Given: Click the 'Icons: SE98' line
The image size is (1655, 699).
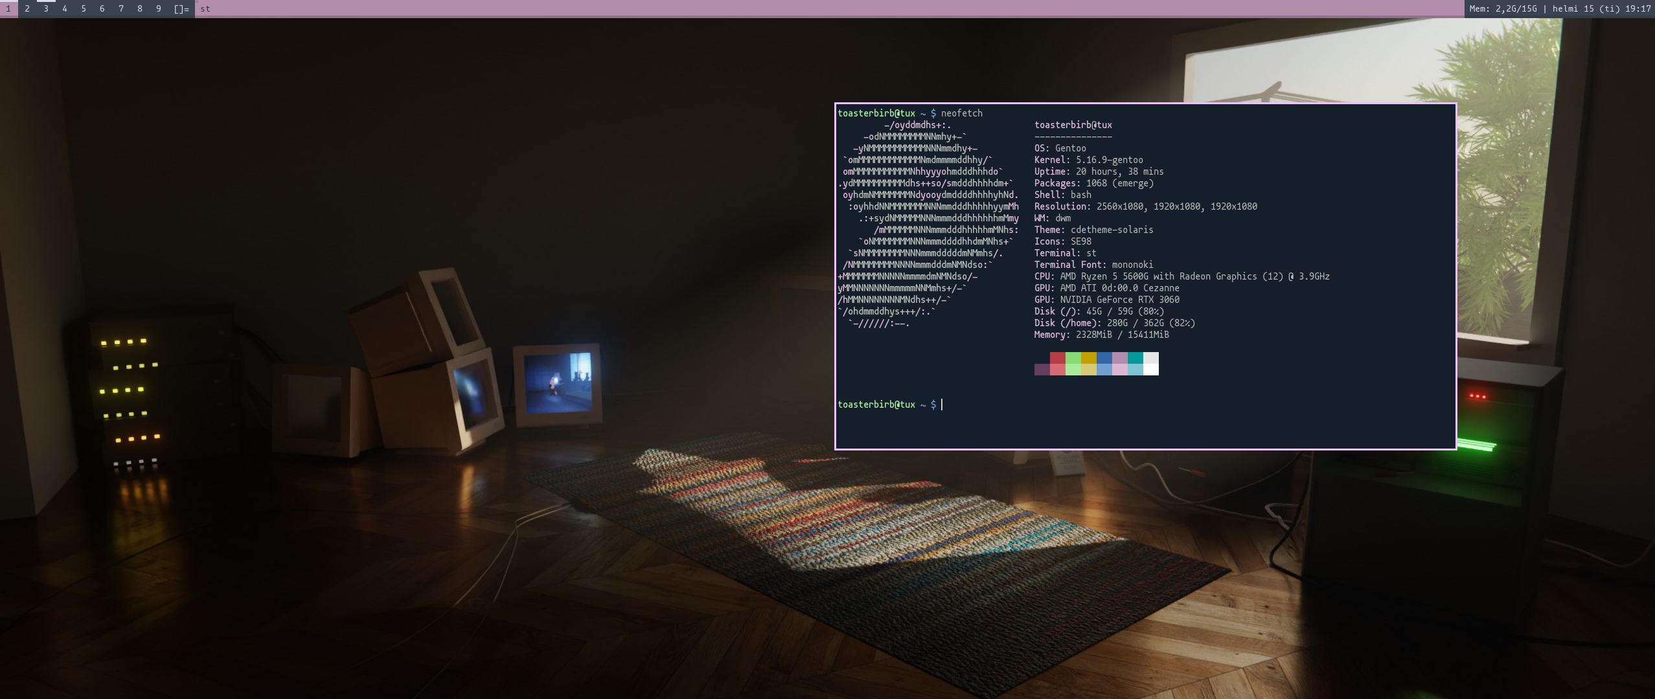Looking at the screenshot, I should click(1063, 241).
